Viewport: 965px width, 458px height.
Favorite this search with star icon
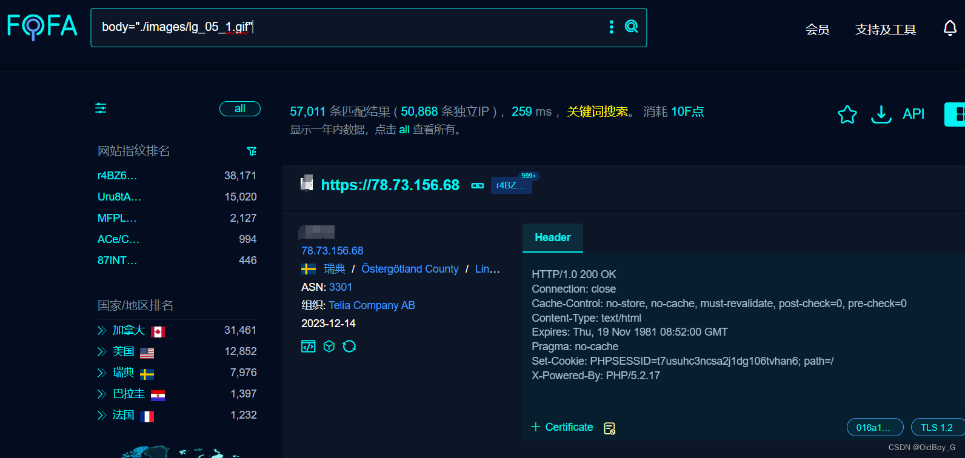pyautogui.click(x=847, y=114)
